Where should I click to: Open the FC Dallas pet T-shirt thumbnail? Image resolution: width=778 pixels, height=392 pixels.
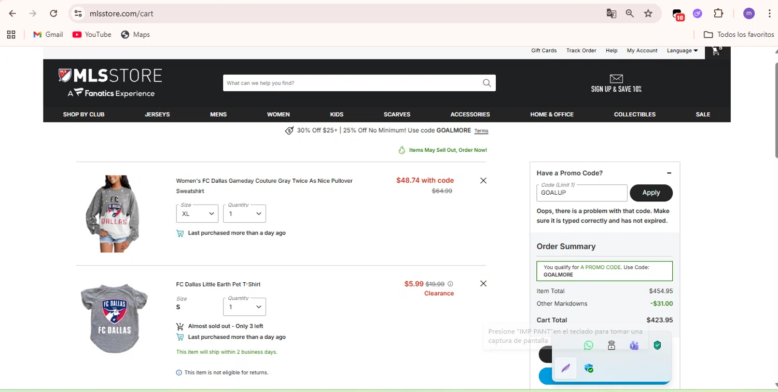(x=114, y=318)
